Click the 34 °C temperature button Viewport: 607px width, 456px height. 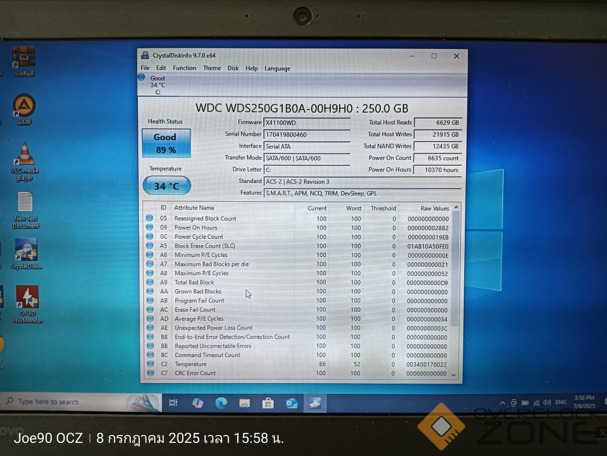(166, 186)
